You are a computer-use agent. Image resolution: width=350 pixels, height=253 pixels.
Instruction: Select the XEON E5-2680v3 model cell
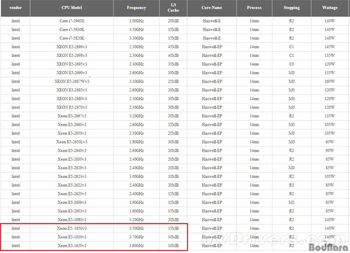point(72,99)
